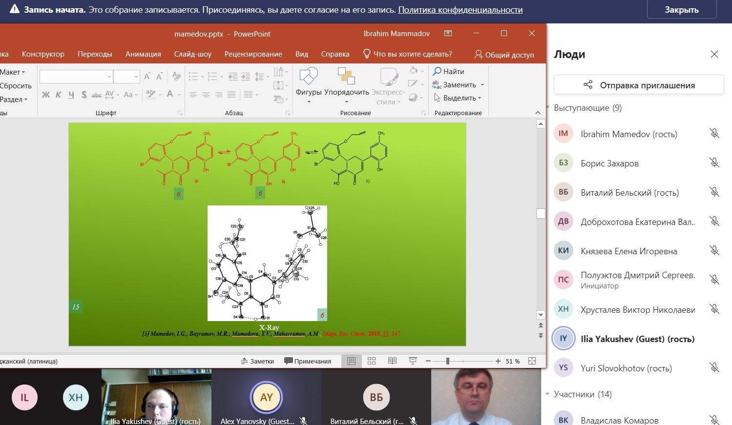Image resolution: width=732 pixels, height=425 pixels.
Task: Open the Рецензирование ribbon tab
Action: tap(253, 54)
